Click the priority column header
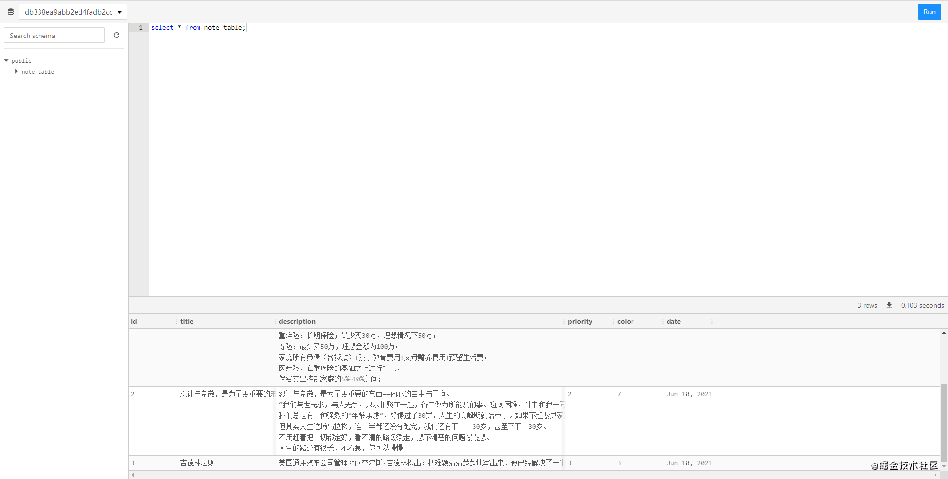This screenshot has height=479, width=948. click(589, 321)
